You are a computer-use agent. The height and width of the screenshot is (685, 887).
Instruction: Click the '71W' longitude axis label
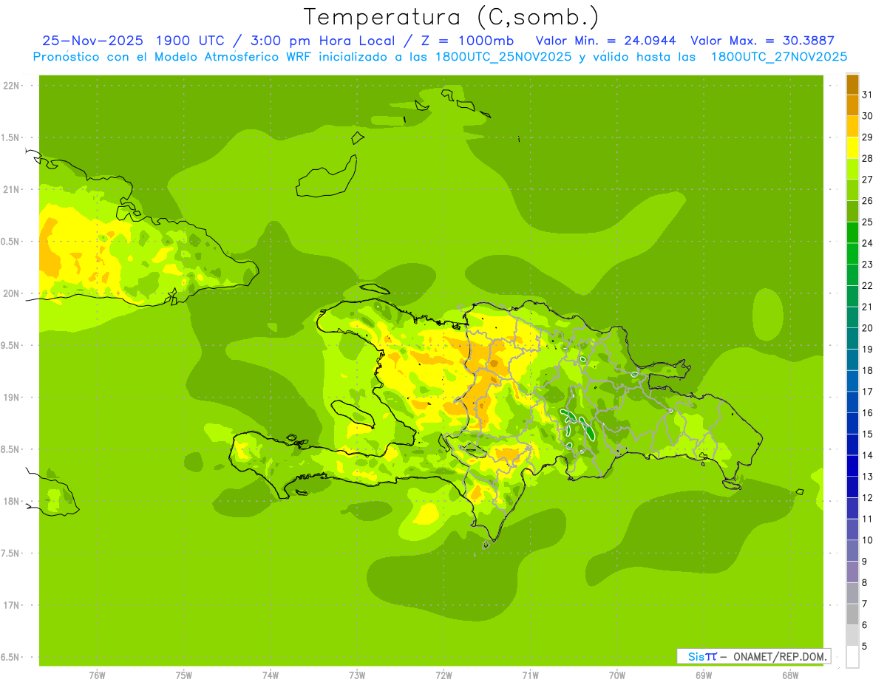(x=530, y=675)
